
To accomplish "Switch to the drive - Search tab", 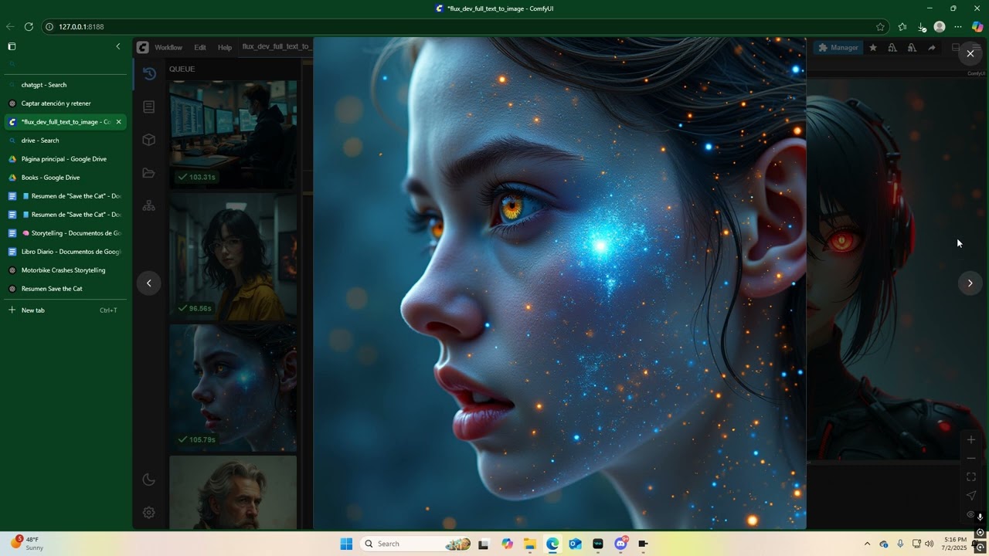I will 65,141.
